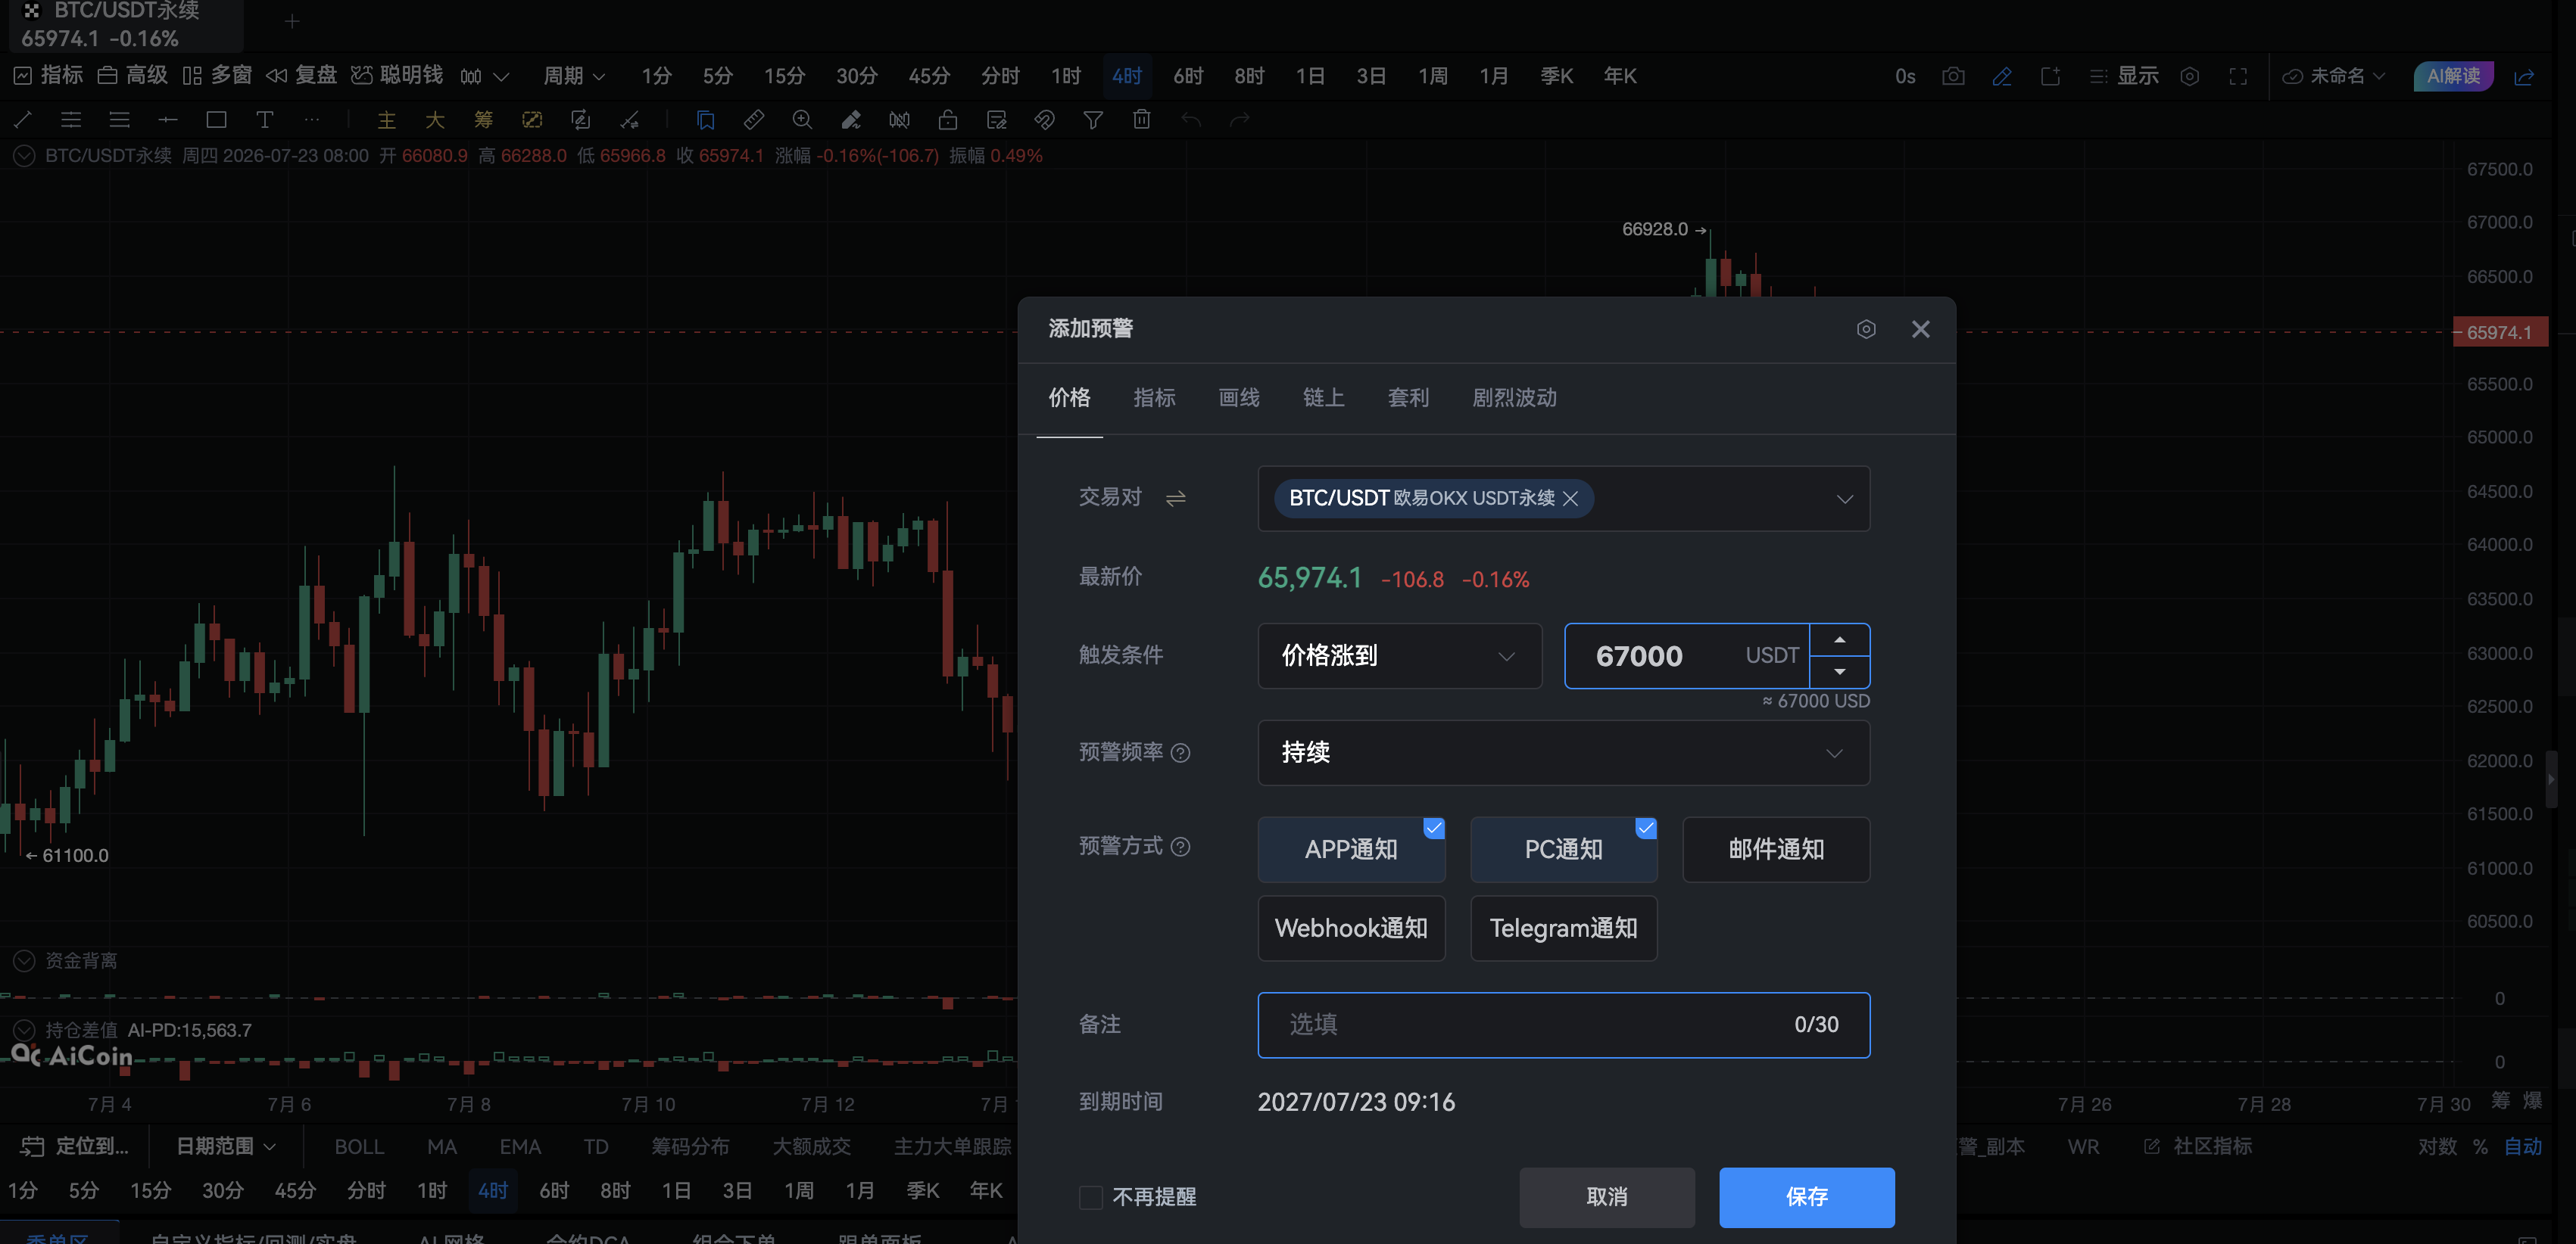The width and height of the screenshot is (2576, 1244).
Task: Click the 保存 button
Action: pyautogui.click(x=1806, y=1197)
